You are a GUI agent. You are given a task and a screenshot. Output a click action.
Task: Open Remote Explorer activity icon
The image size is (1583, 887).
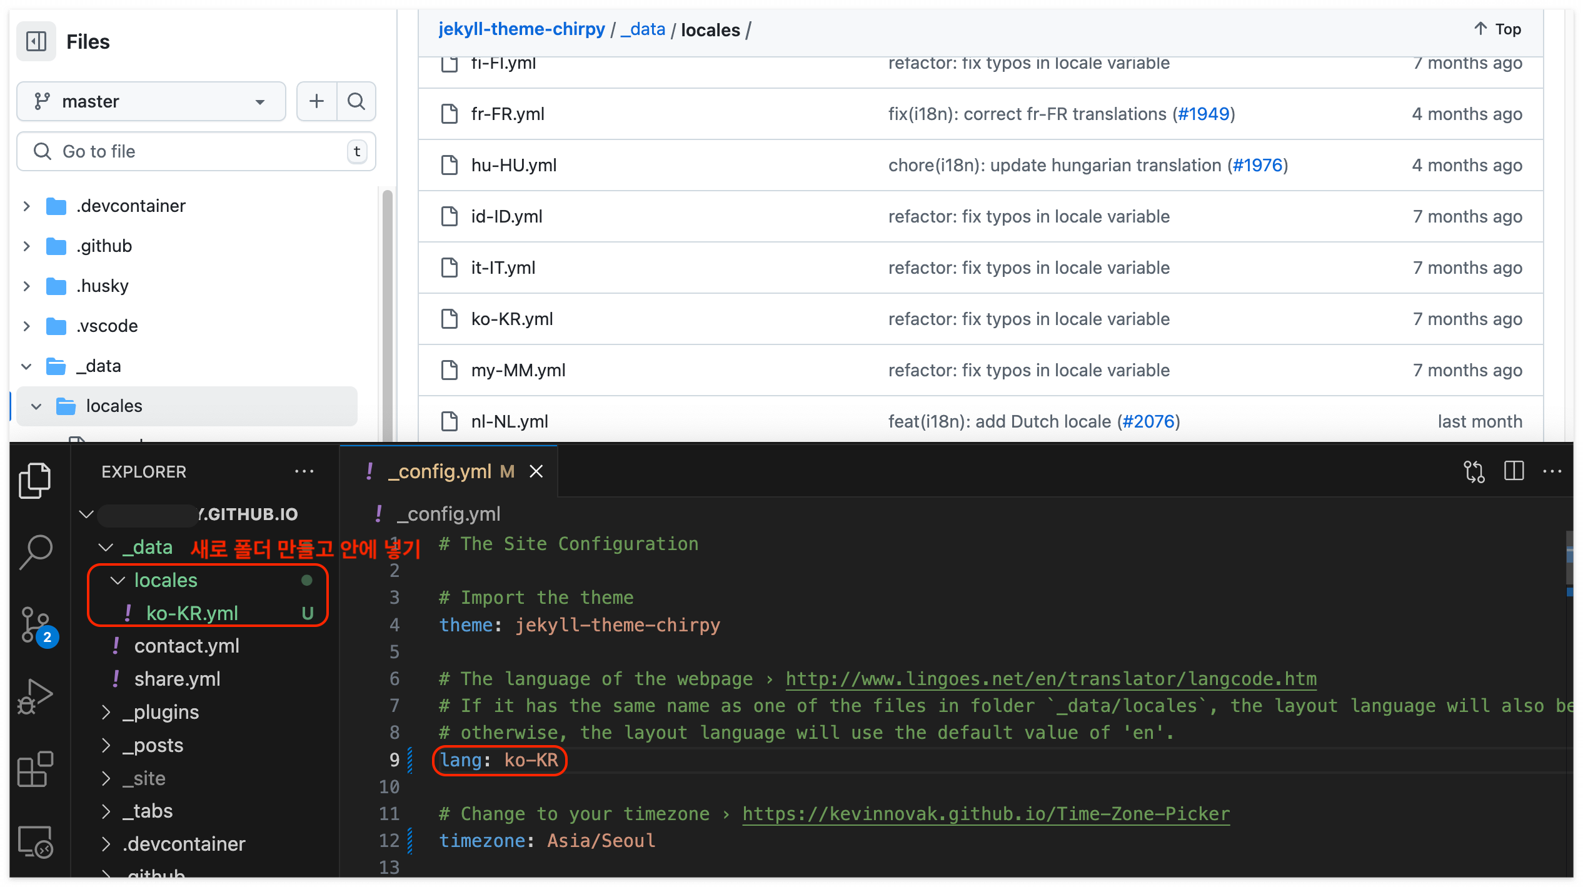point(36,841)
